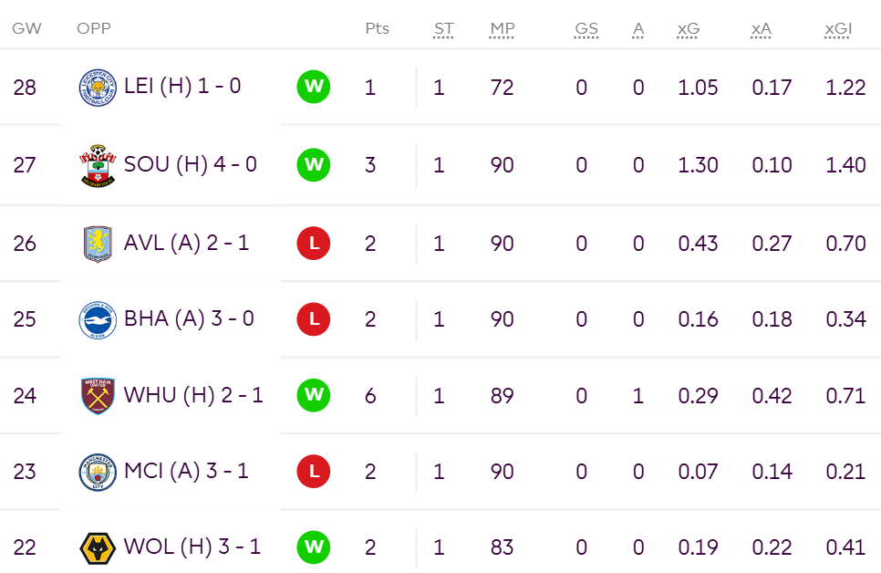Click the Leicester City club crest
The width and height of the screenshot is (881, 573).
tap(98, 88)
